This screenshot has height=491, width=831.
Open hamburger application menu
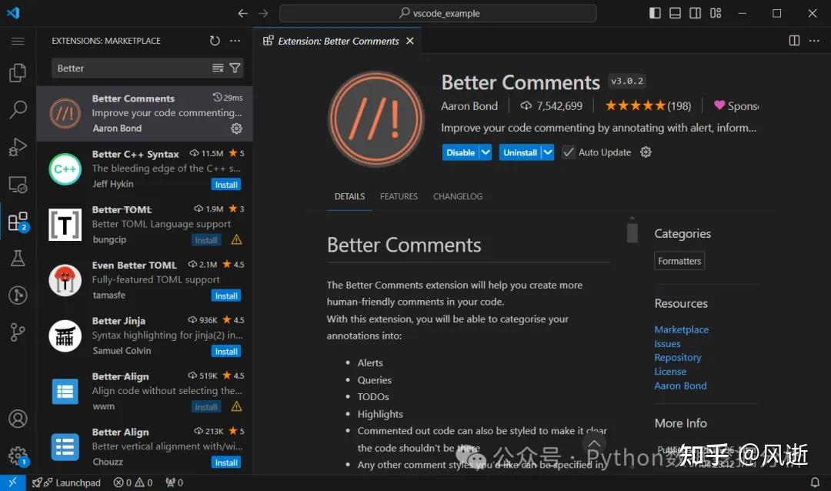point(18,41)
